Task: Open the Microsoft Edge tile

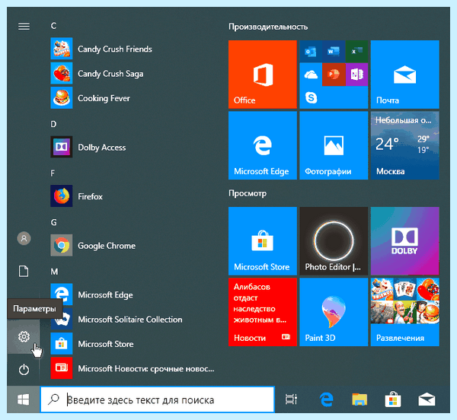Action: (263, 145)
